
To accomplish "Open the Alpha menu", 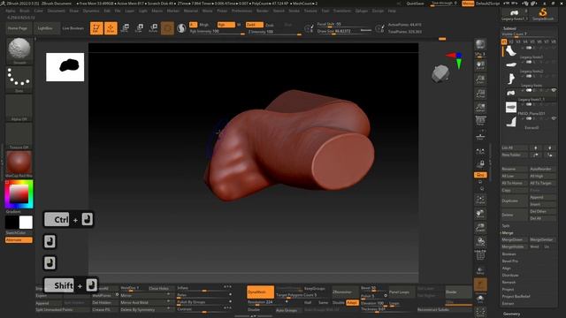I will tap(11, 11).
